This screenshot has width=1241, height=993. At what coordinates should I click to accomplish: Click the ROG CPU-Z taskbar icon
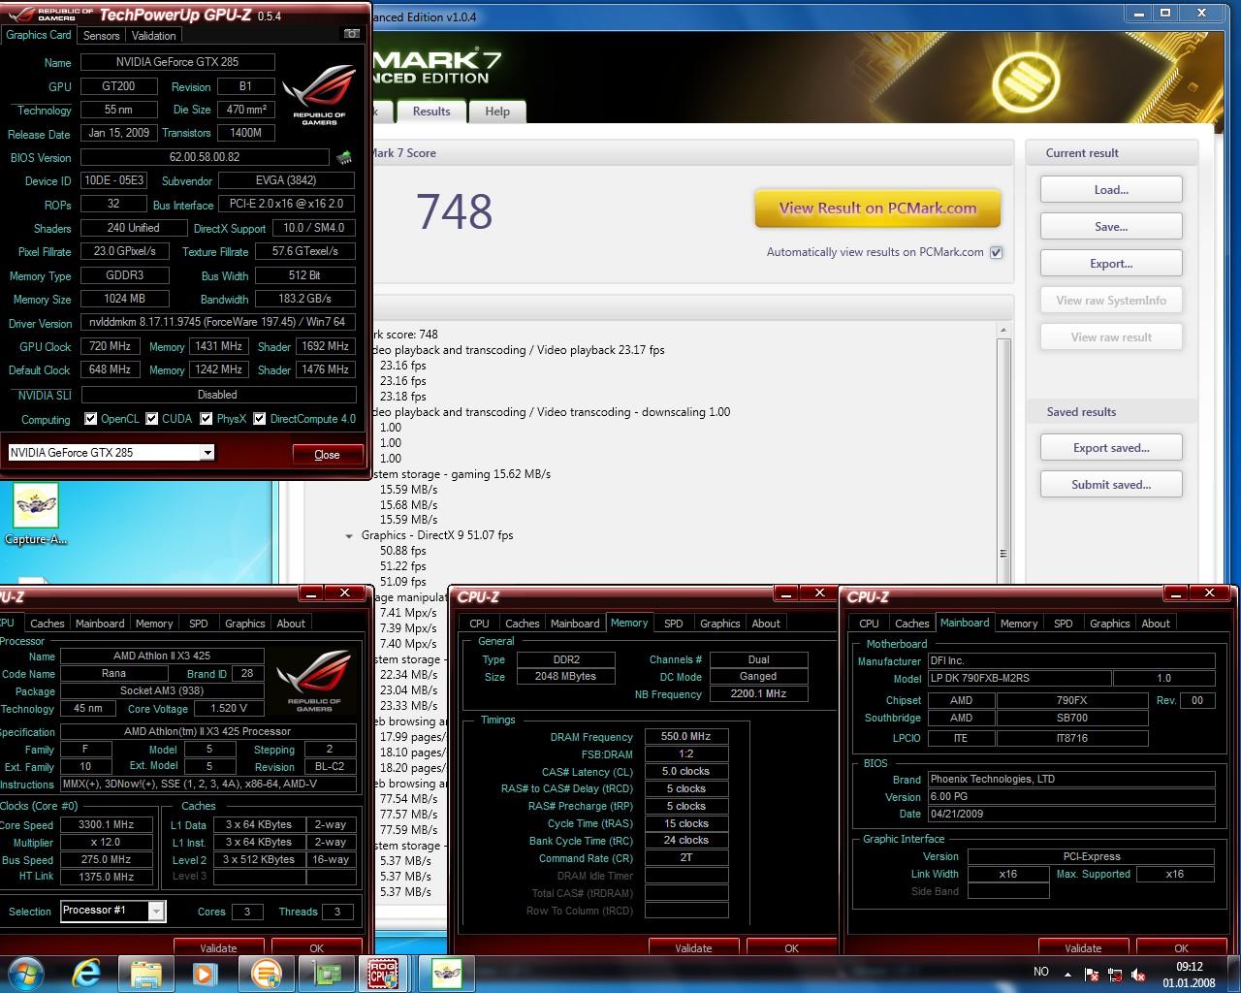(385, 973)
